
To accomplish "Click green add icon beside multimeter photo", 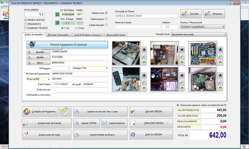I will pyautogui.click(x=144, y=88).
